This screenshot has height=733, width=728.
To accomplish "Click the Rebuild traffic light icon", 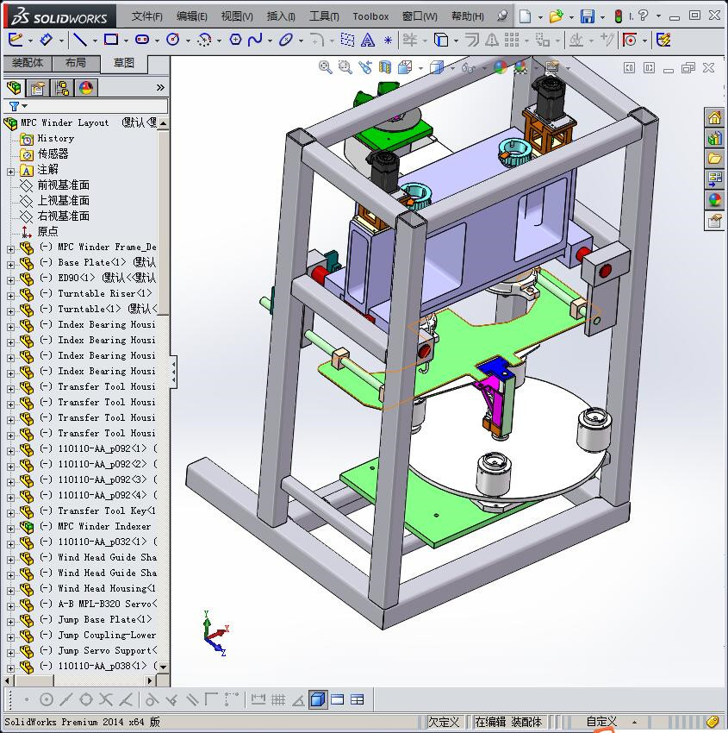I will pos(619,17).
